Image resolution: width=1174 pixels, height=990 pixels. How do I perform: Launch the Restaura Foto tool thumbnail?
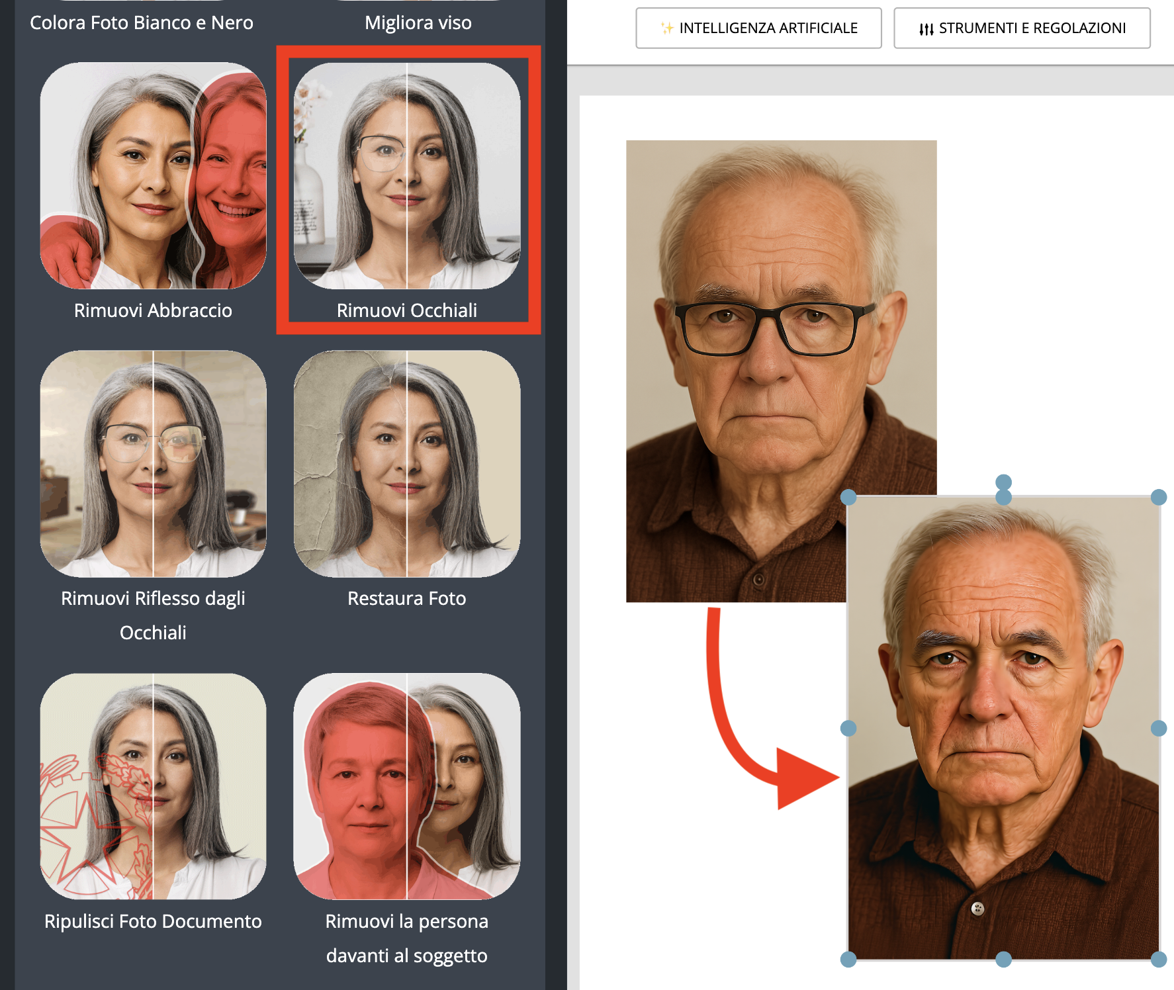406,463
